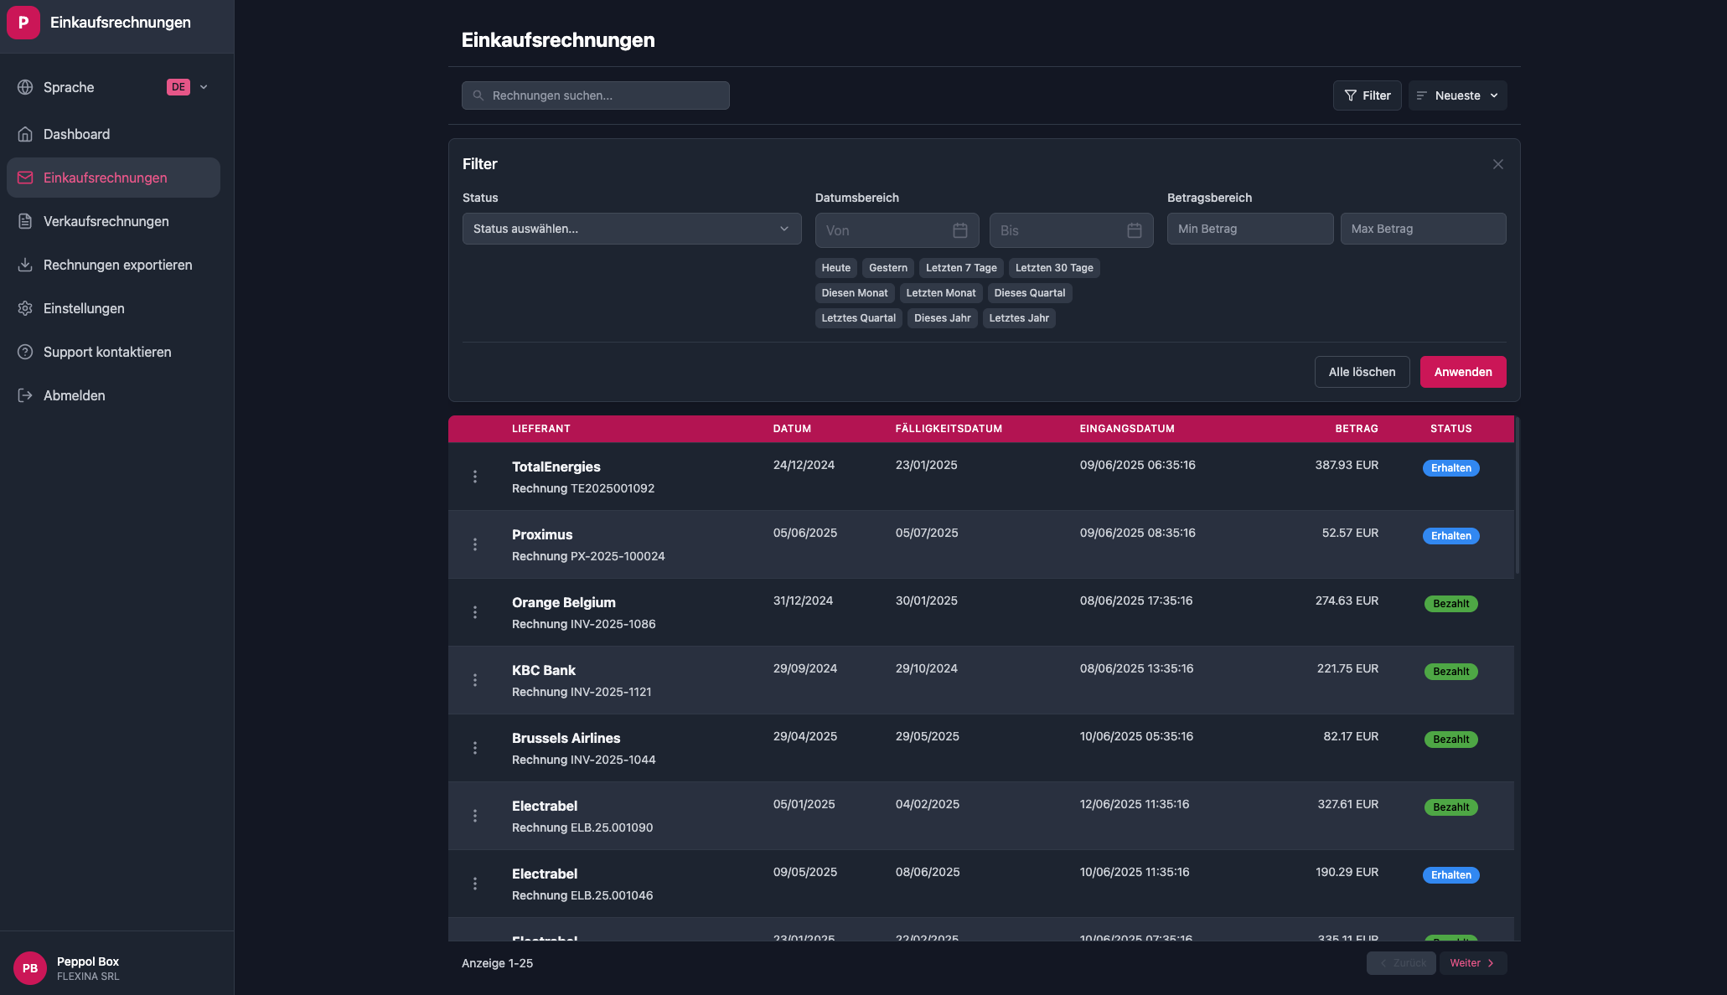The width and height of the screenshot is (1727, 995).
Task: Click the 274.63 EUR amount
Action: coord(1347,601)
